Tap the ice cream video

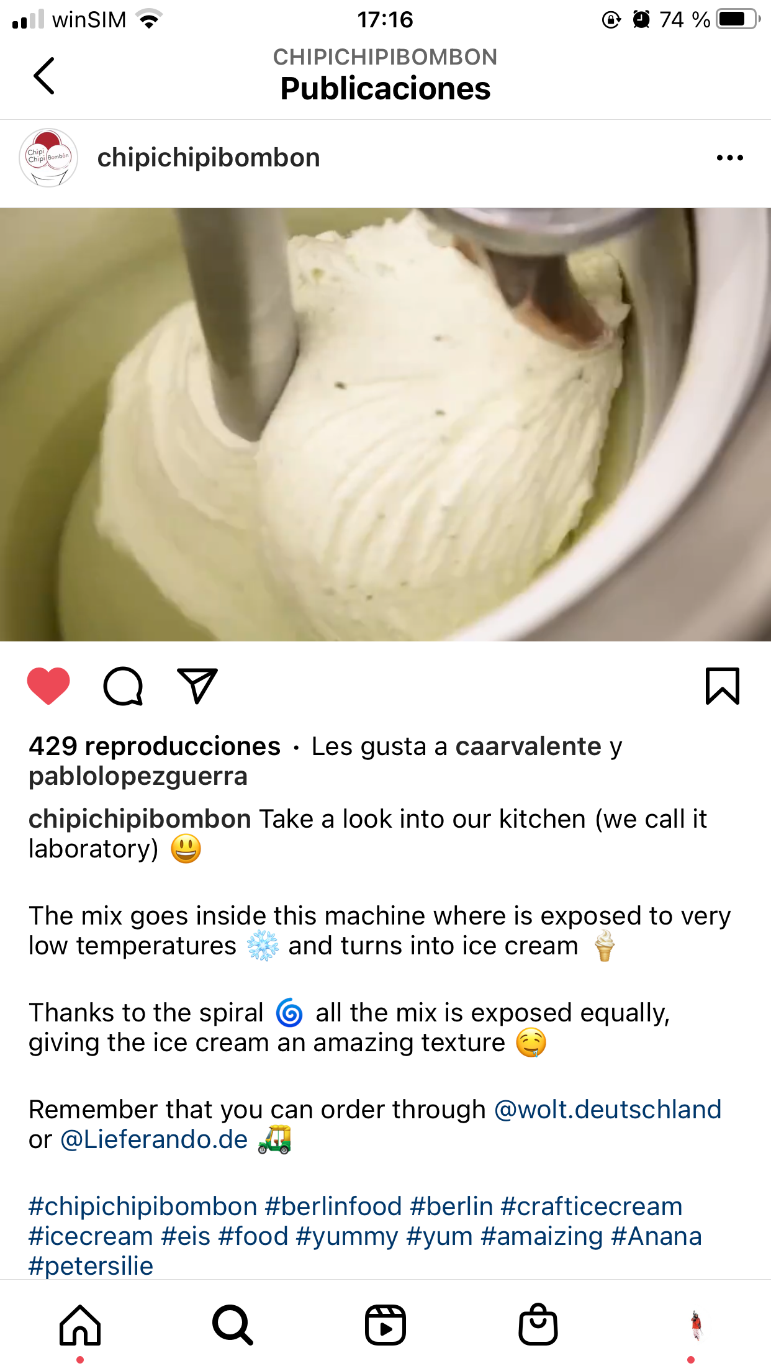click(385, 424)
